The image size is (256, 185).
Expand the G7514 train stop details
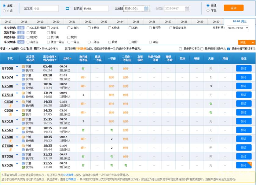(x=17, y=93)
